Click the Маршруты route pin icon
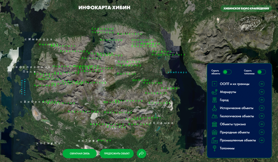278x162 pixels. coord(214,92)
